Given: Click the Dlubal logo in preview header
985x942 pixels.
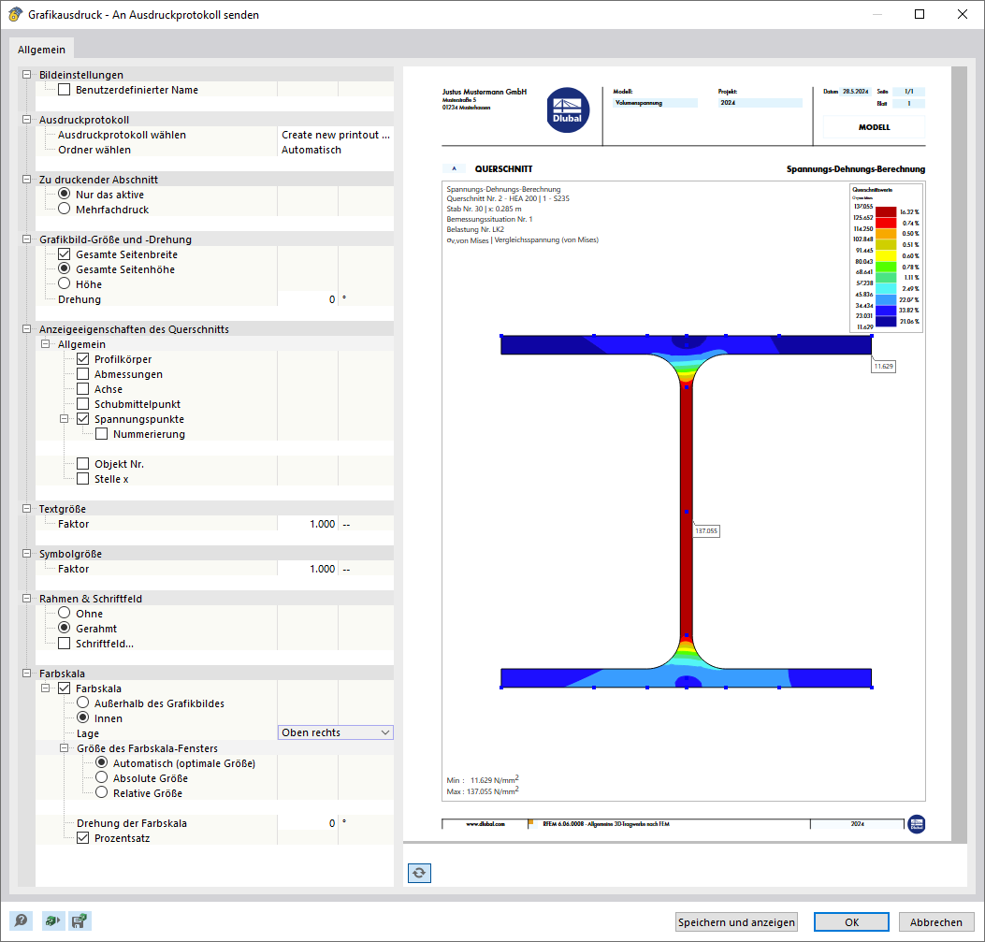Looking at the screenshot, I should 567,109.
